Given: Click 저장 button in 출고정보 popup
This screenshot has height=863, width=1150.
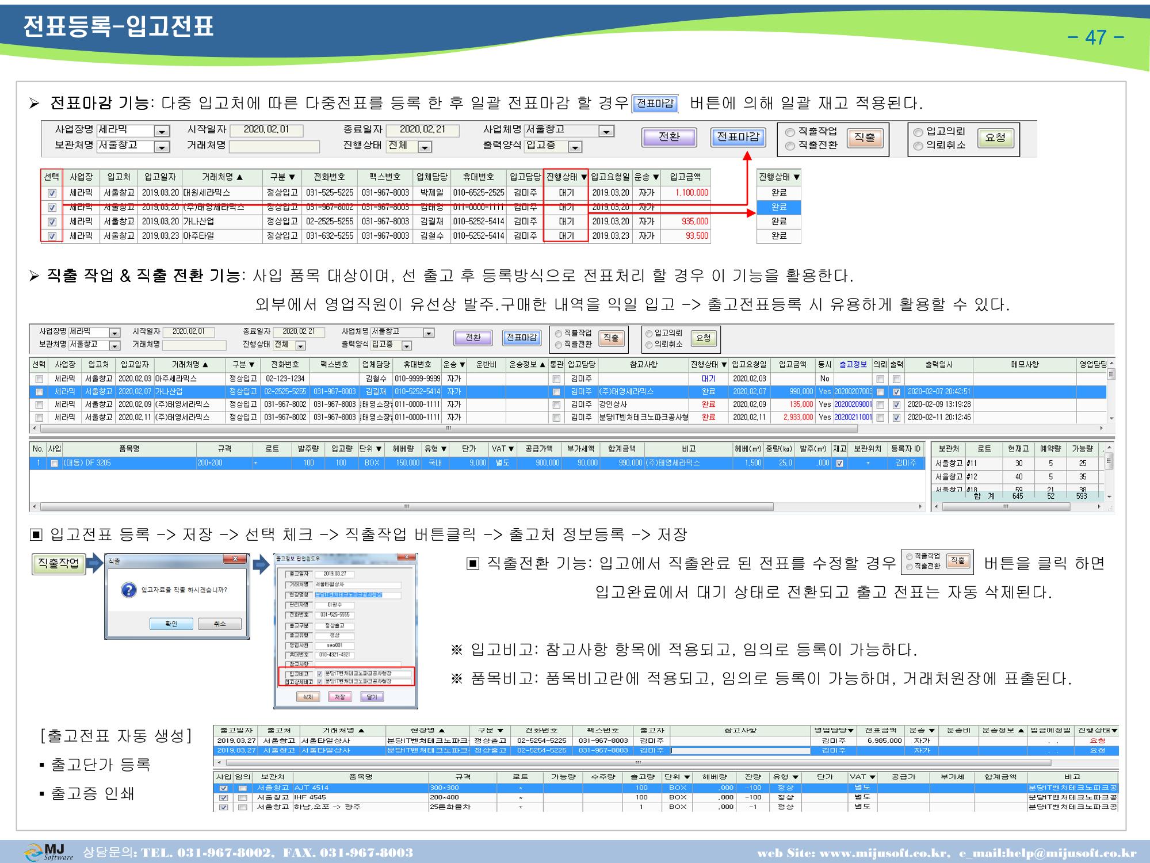Looking at the screenshot, I should point(340,697).
